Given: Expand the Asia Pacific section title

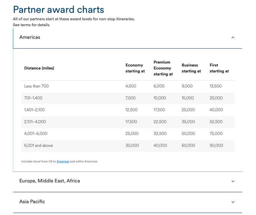Looking at the screenshot, I should (32, 202).
